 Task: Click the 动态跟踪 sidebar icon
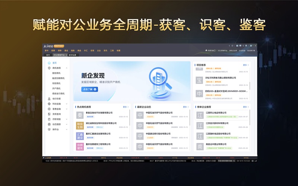pyautogui.click(x=49, y=124)
